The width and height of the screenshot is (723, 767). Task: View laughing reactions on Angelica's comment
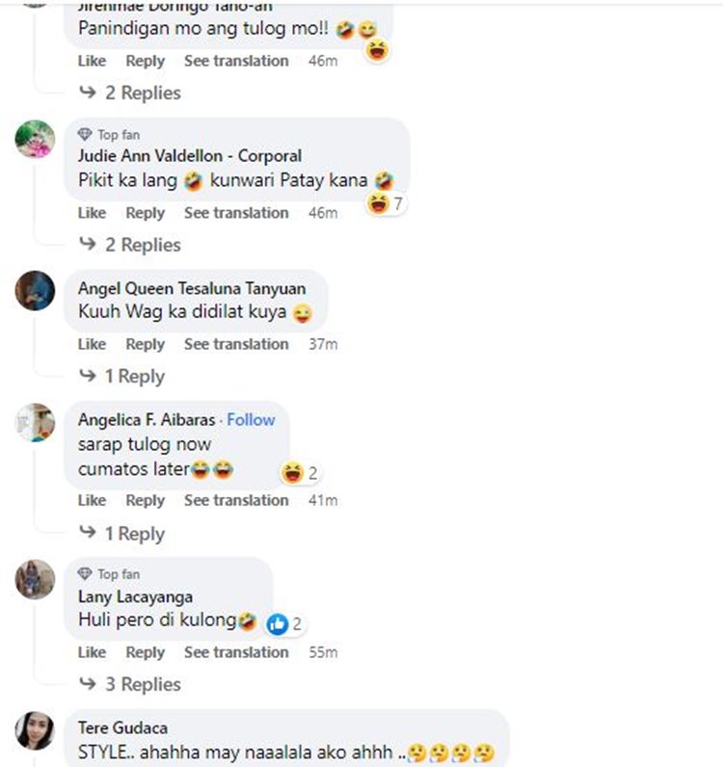pyautogui.click(x=299, y=472)
